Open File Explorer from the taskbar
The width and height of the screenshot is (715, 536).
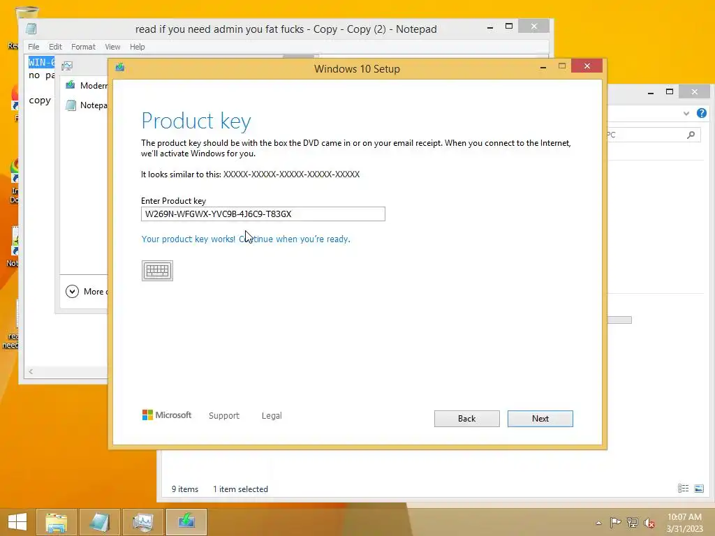coord(56,522)
